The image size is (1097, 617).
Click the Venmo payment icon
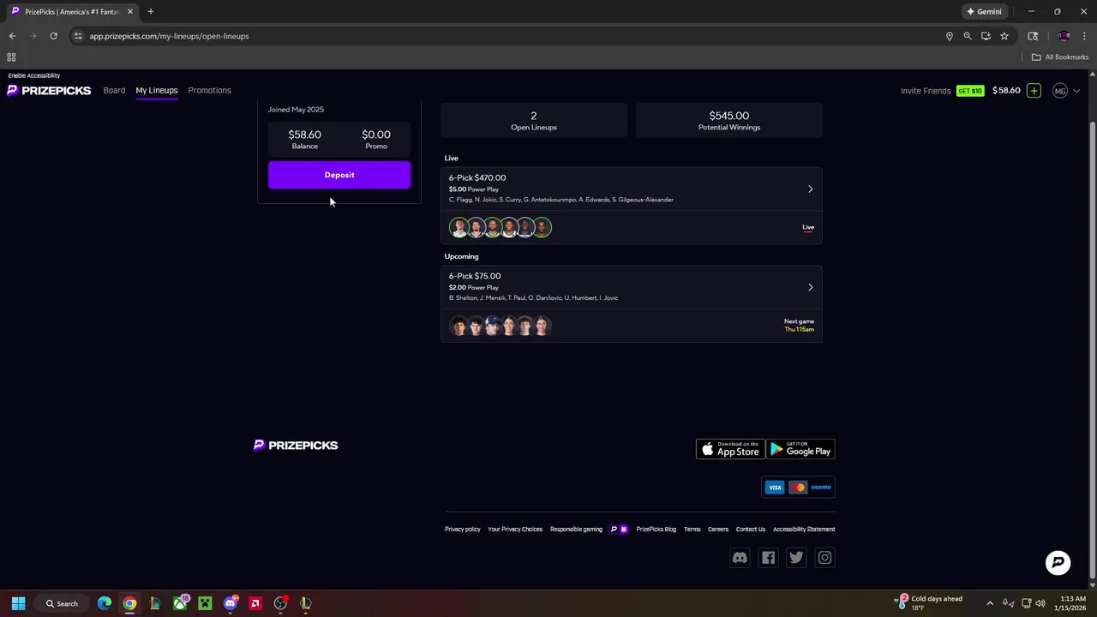[x=821, y=488]
